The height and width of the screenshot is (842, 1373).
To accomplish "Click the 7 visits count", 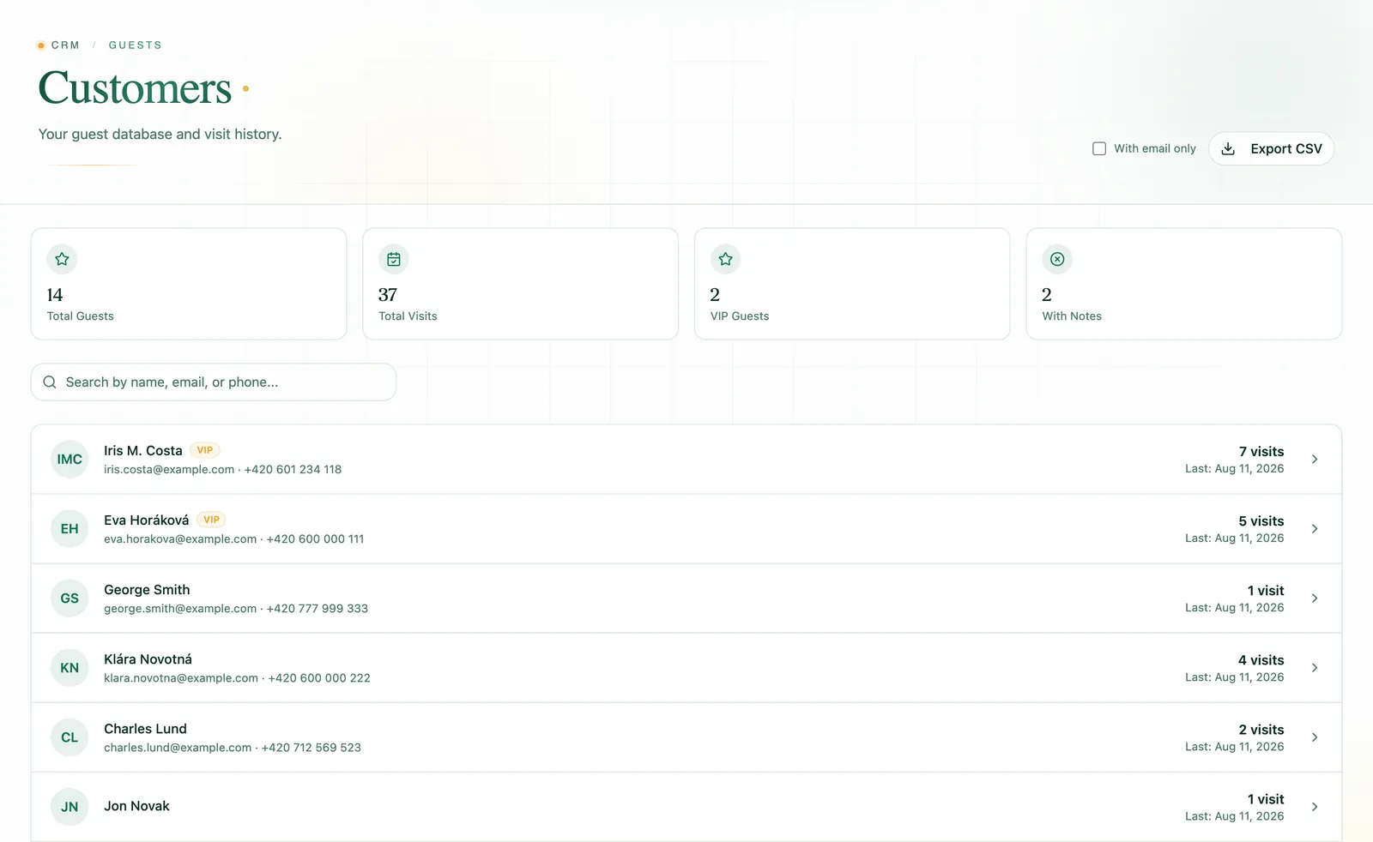I will [1261, 452].
